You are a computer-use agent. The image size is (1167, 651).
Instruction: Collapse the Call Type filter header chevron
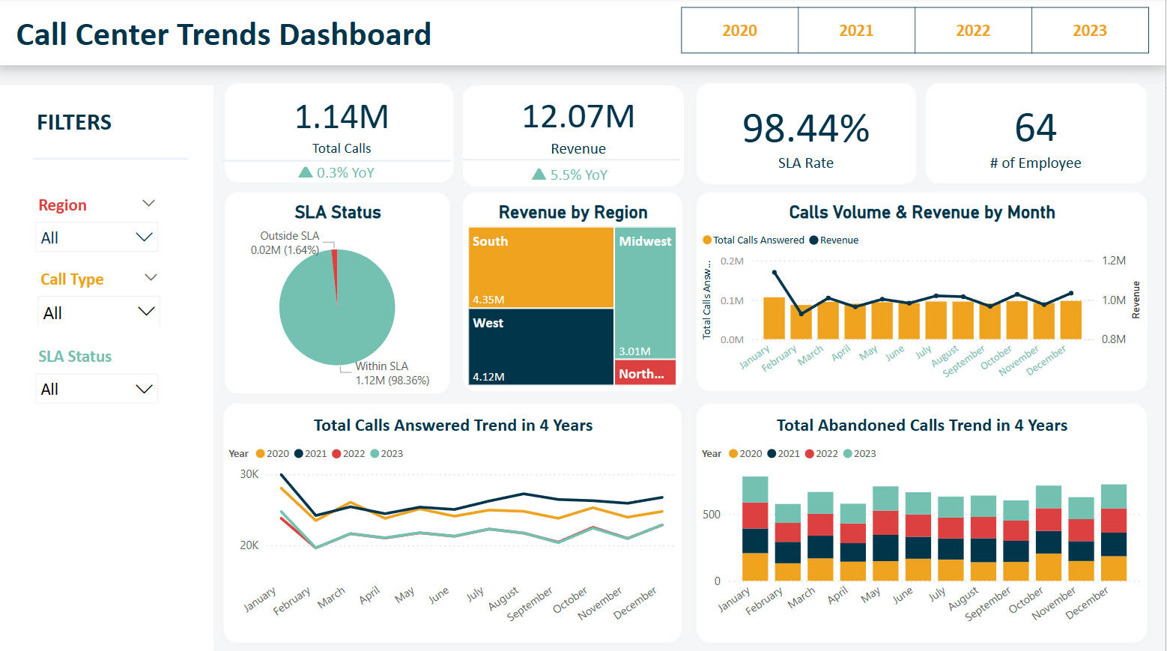tap(151, 278)
